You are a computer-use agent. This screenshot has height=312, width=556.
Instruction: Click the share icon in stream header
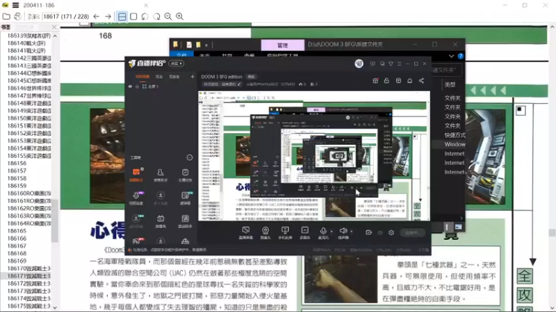click(x=421, y=80)
